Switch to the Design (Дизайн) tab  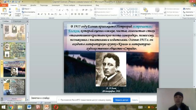click(x=33, y=5)
